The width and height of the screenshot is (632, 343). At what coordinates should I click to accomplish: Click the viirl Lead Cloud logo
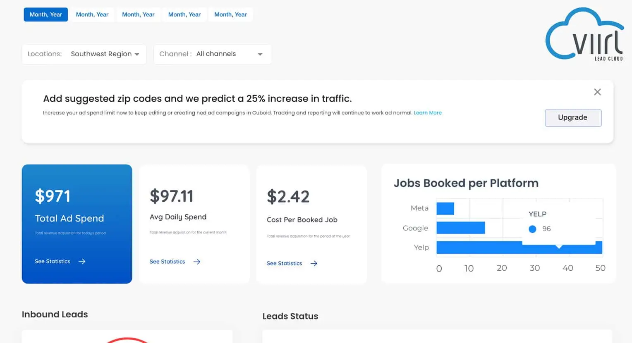tap(585, 35)
